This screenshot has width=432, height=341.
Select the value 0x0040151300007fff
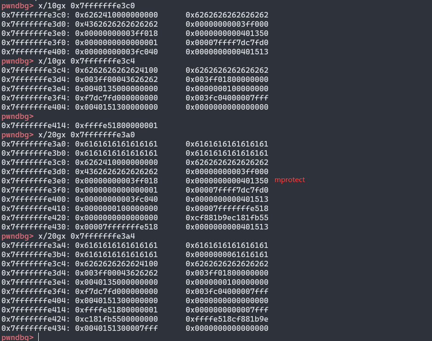tap(117, 328)
